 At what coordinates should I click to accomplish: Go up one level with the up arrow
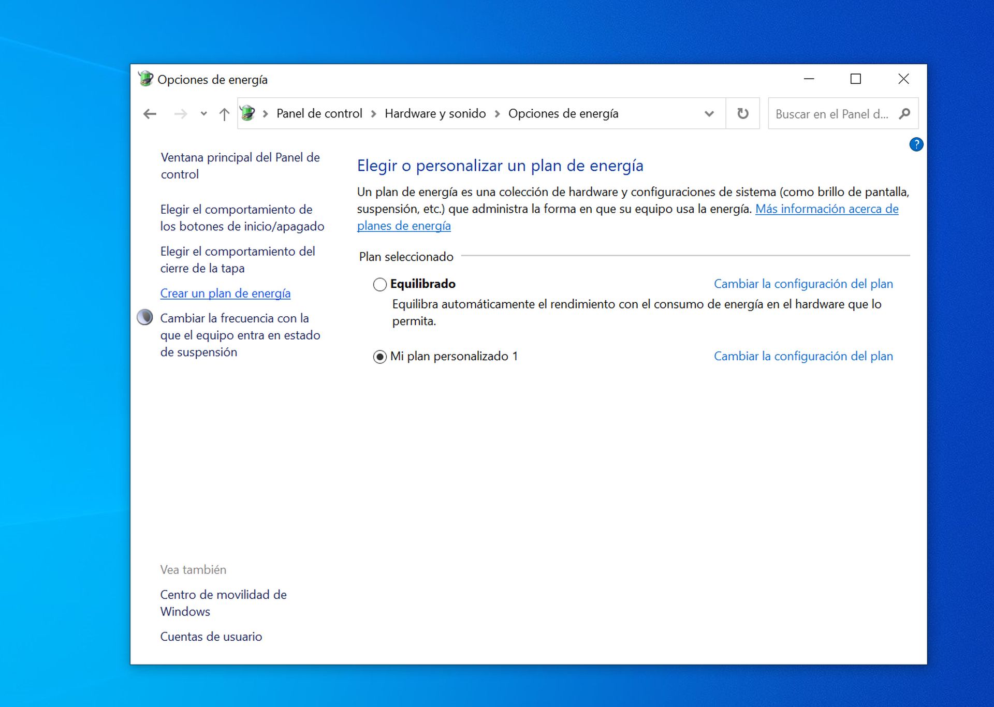224,114
